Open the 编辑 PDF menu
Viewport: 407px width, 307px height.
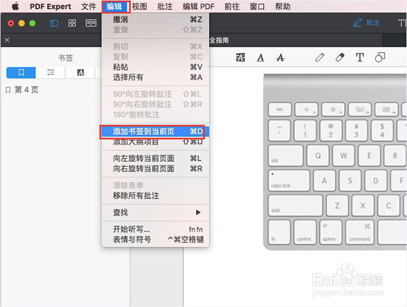[199, 7]
